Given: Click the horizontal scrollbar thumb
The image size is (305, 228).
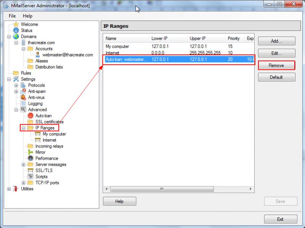Looking at the screenshot, I should point(162,189).
